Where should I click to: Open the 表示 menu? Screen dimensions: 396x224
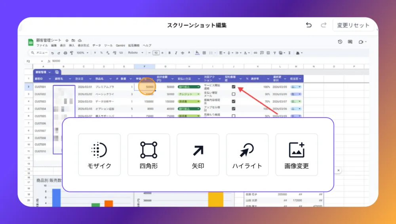pos(63,45)
